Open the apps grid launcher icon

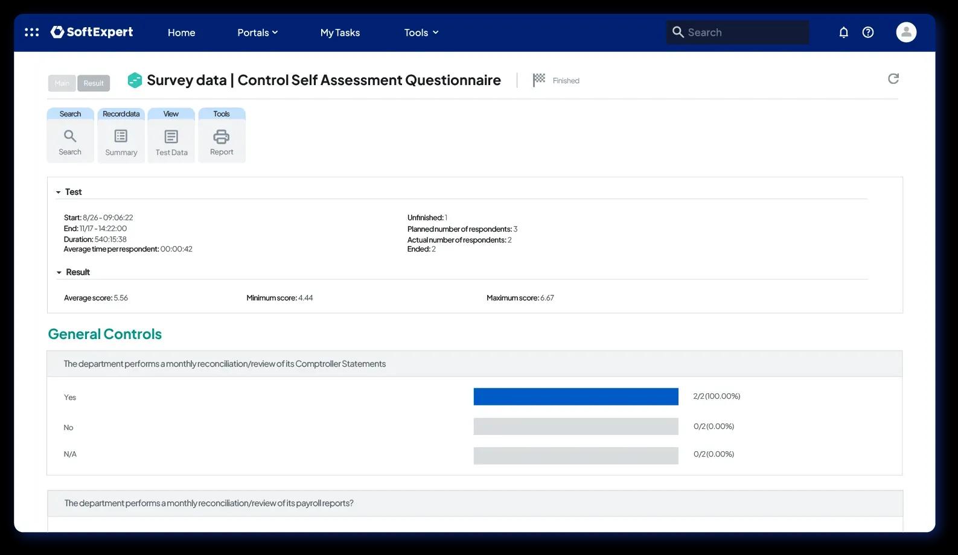point(31,32)
